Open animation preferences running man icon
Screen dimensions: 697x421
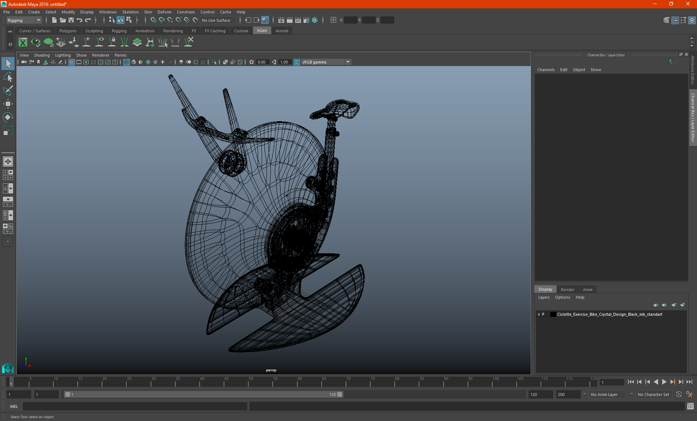[689, 395]
